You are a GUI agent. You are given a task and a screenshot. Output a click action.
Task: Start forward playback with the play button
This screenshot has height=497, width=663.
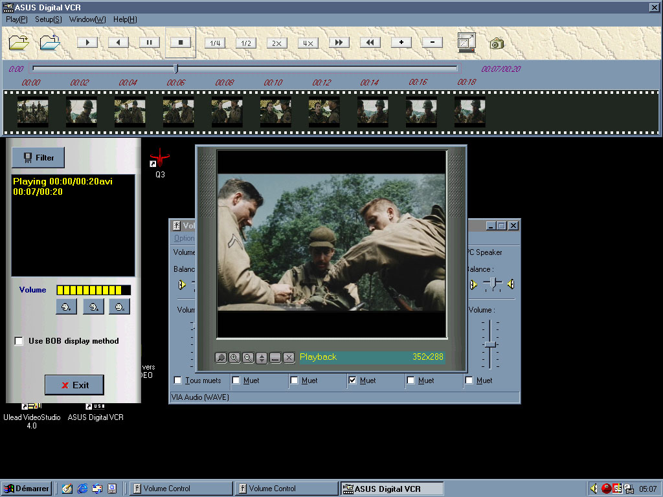pyautogui.click(x=87, y=42)
